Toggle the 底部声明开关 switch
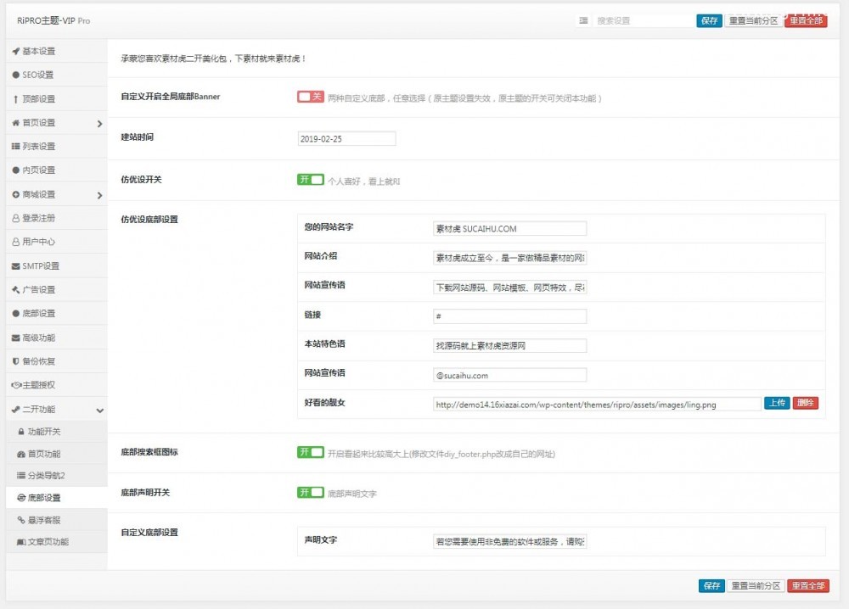Viewport: 849px width, 609px height. coord(310,493)
